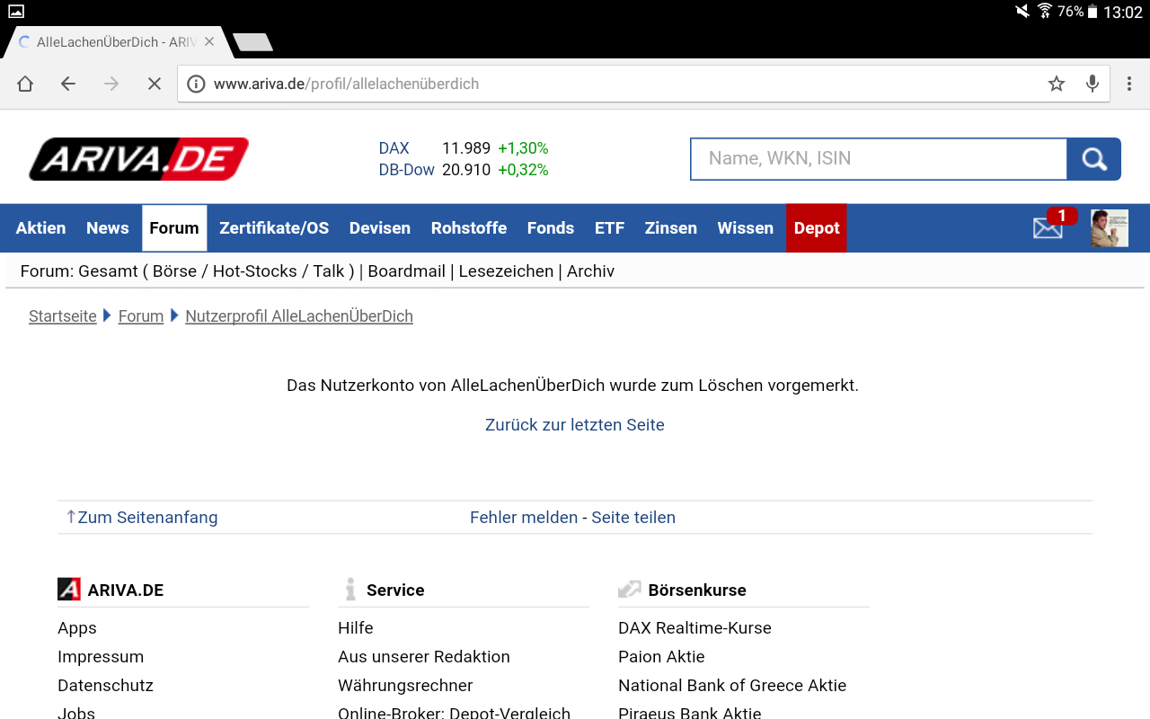Open the Chrome menu with three dots
The width and height of the screenshot is (1150, 719).
(x=1129, y=83)
